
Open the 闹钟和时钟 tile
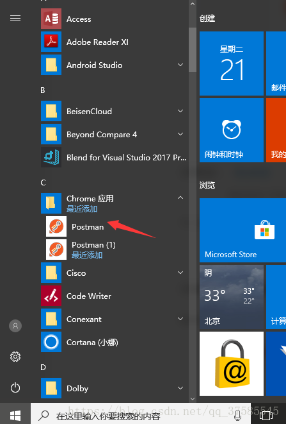(x=232, y=130)
